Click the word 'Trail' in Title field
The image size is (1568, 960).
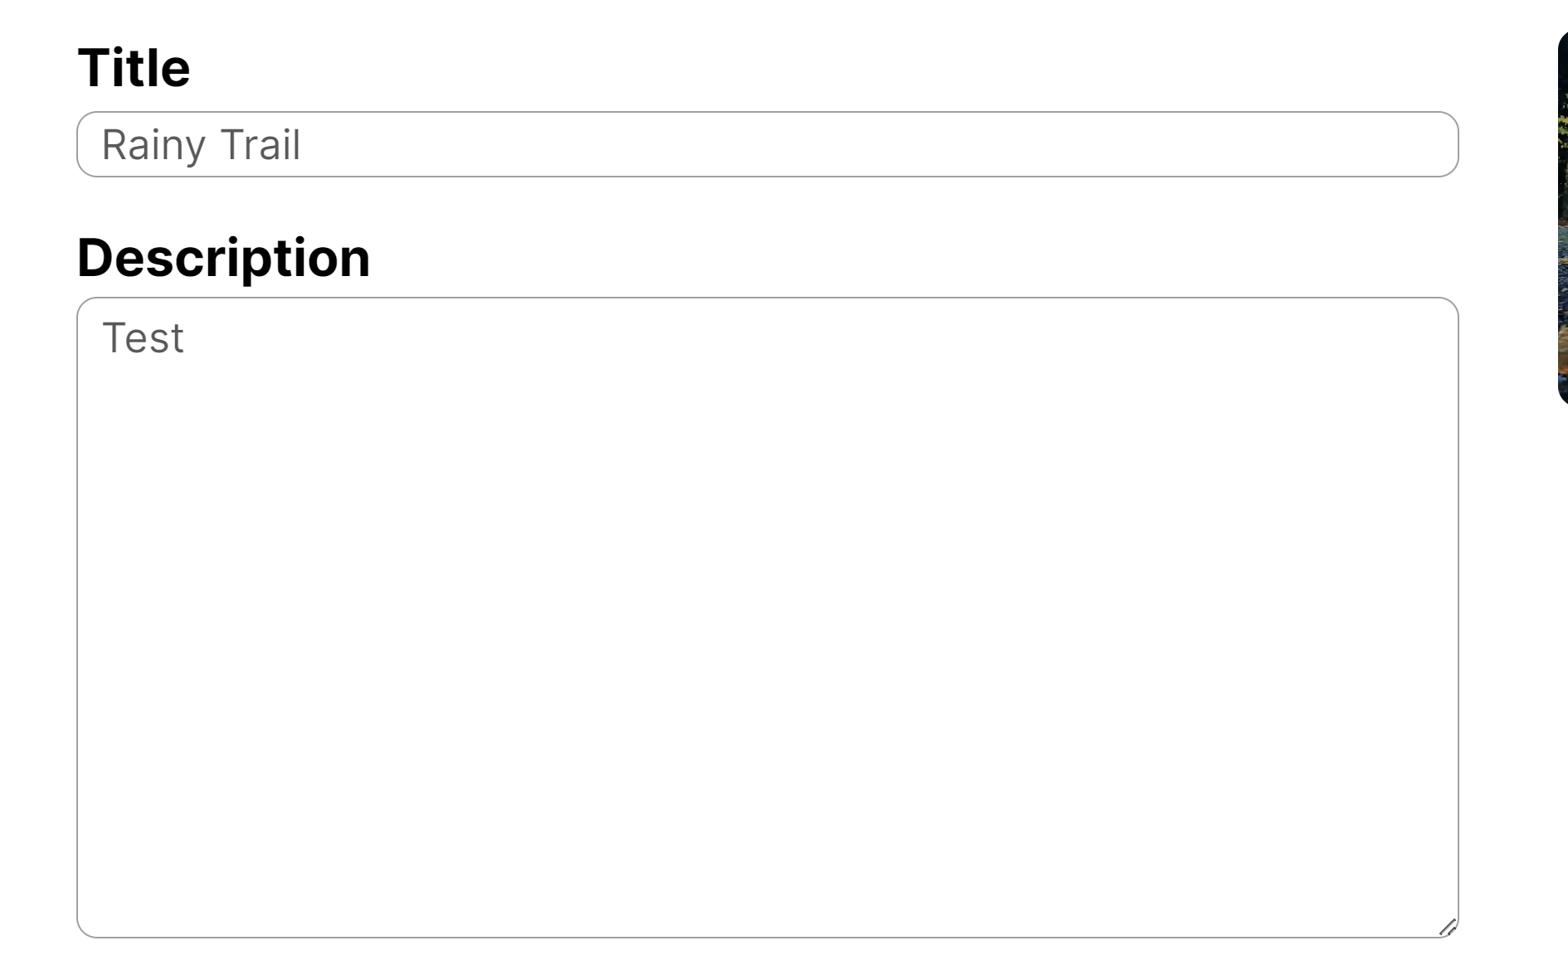tap(260, 145)
